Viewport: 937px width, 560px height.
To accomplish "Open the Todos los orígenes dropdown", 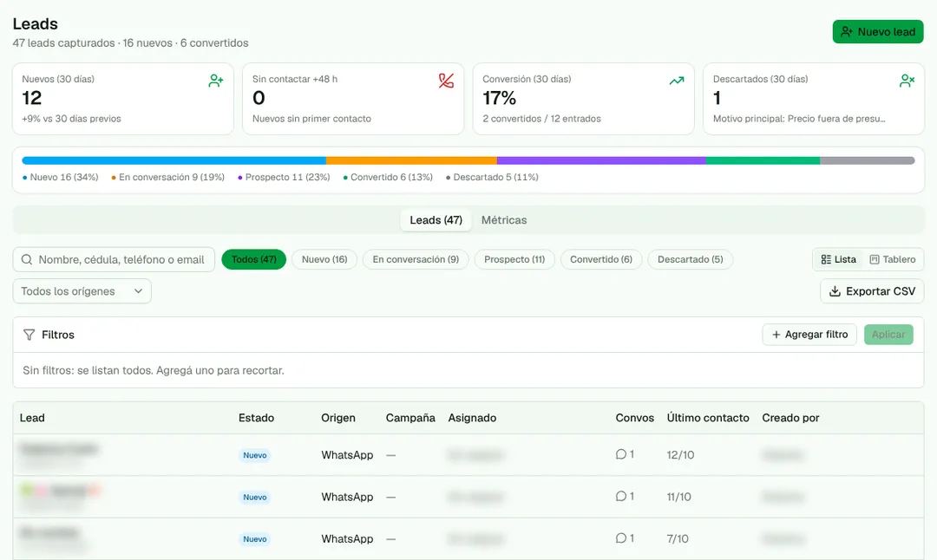I will point(82,291).
